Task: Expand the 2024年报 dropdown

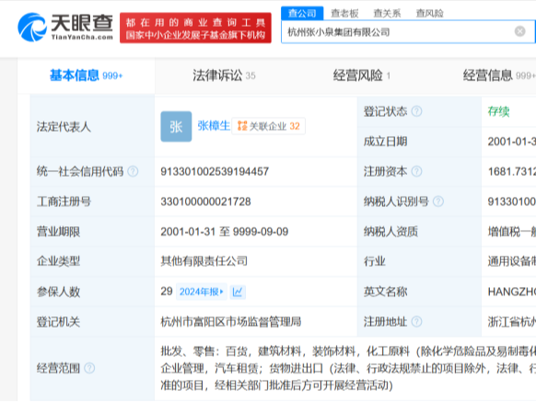Action: coord(202,292)
